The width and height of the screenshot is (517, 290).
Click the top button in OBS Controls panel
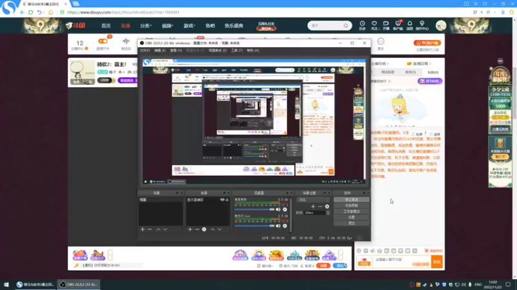[352, 200]
